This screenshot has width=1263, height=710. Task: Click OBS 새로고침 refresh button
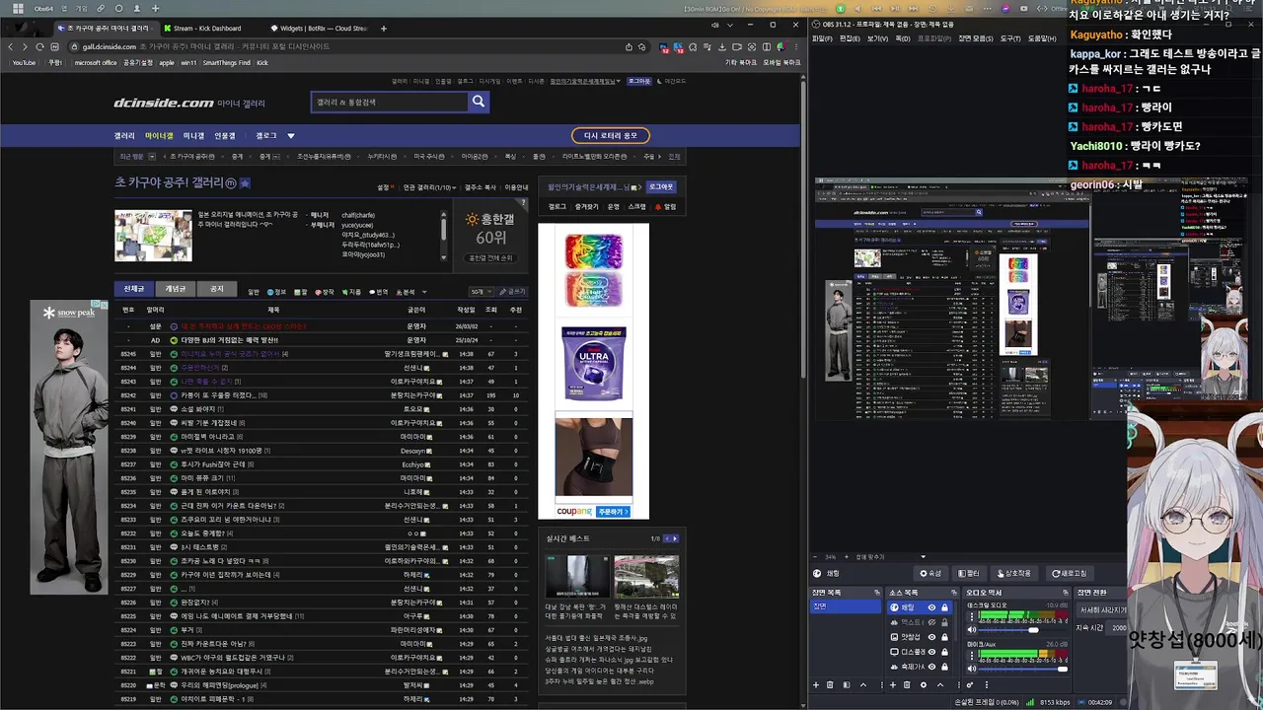[1070, 574]
